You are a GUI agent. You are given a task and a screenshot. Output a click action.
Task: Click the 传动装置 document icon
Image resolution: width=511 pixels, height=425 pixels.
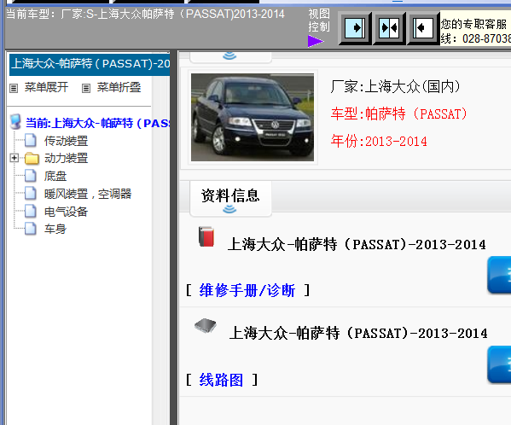point(31,140)
